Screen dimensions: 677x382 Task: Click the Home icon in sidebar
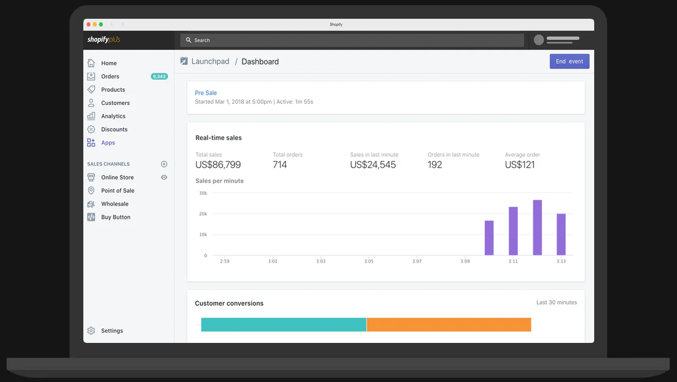click(91, 63)
